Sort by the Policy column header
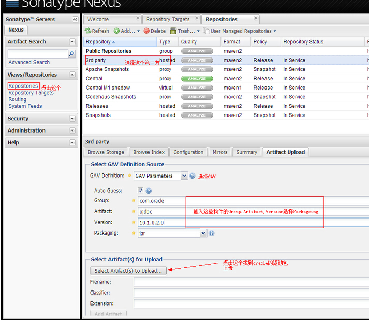This screenshot has width=369, height=320. (265, 41)
